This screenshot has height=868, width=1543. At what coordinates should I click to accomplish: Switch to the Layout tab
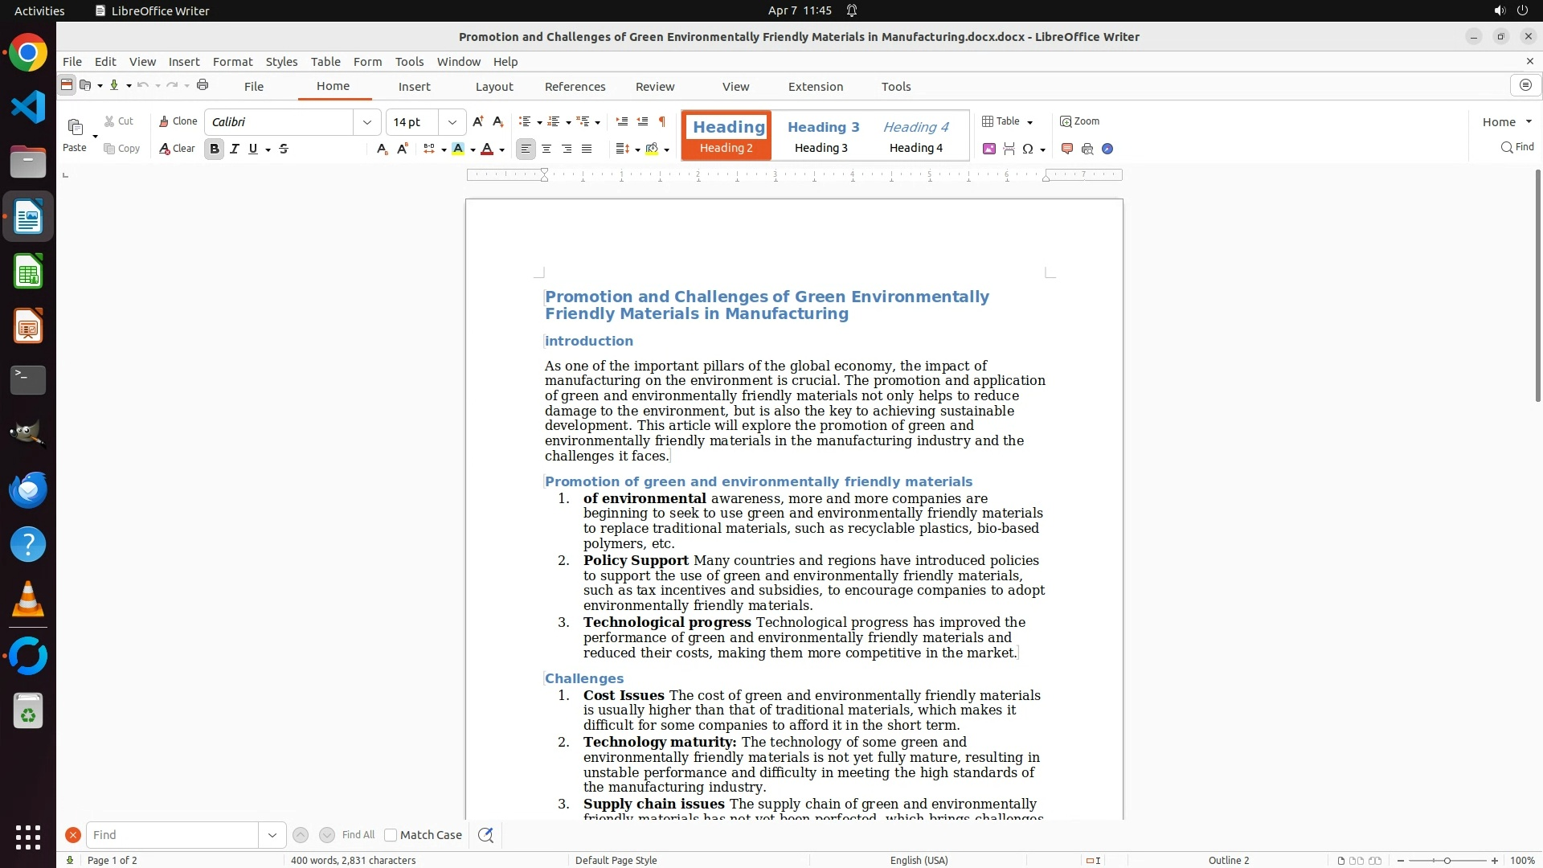click(493, 87)
